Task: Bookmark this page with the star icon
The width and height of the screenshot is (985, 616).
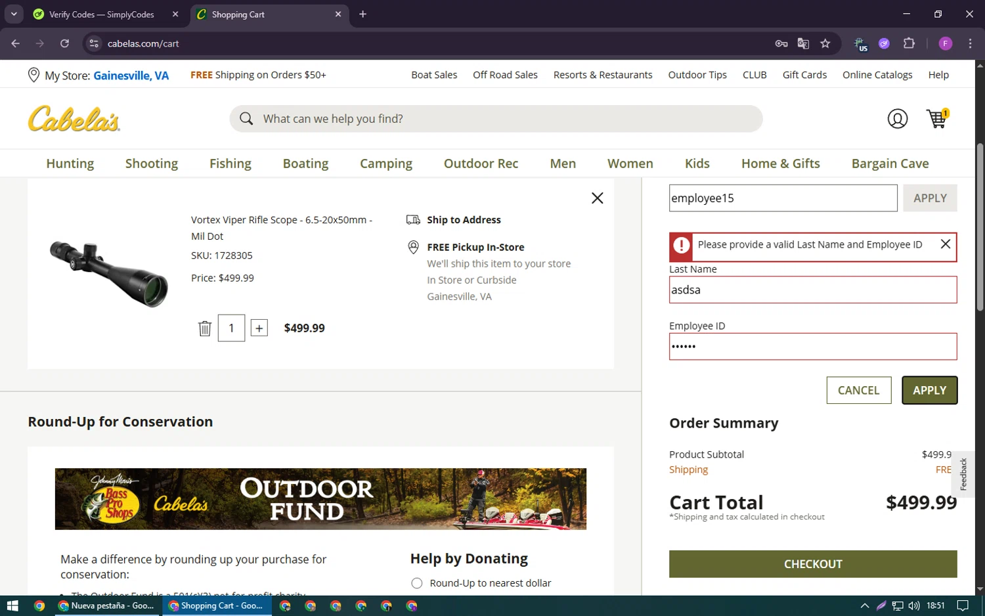Action: tap(825, 43)
